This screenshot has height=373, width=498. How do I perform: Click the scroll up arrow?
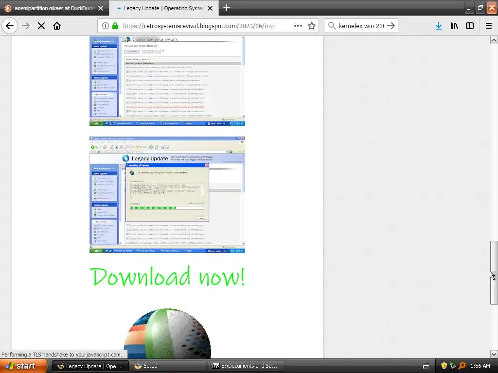coord(494,40)
